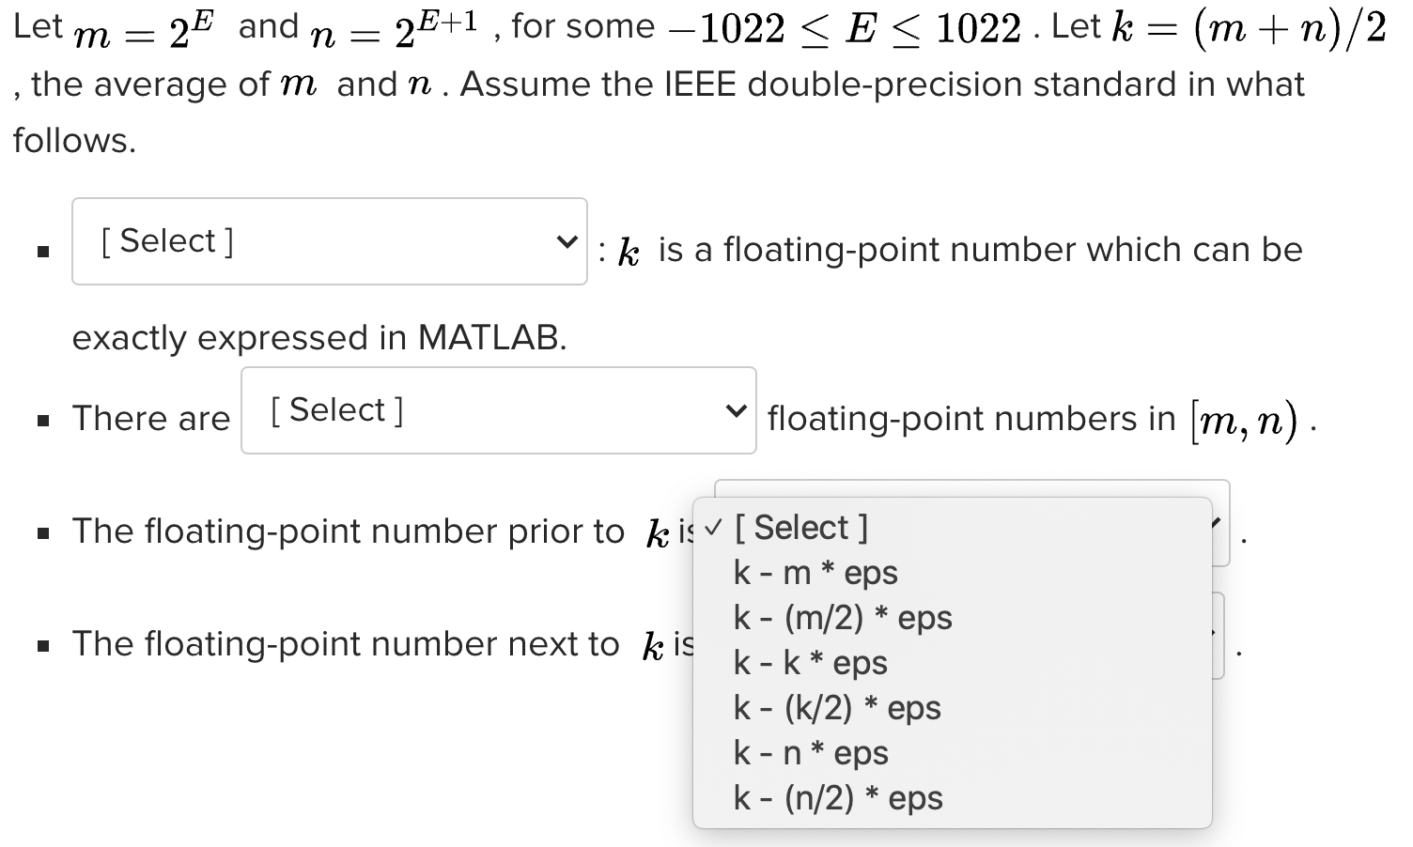Click the chevron on the second Select box
Viewport: 1413px width, 847px height.
click(735, 409)
